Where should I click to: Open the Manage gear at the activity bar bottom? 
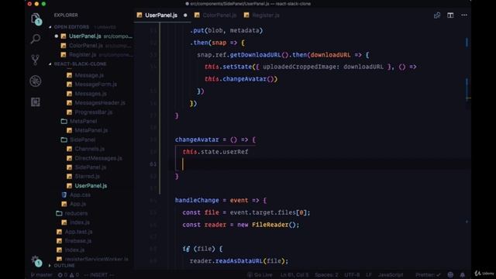click(x=36, y=261)
